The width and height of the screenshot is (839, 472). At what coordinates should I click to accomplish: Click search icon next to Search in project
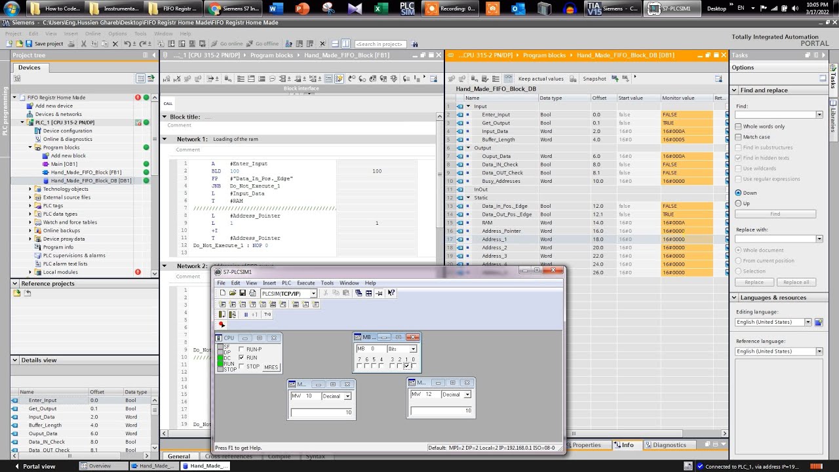pyautogui.click(x=415, y=44)
